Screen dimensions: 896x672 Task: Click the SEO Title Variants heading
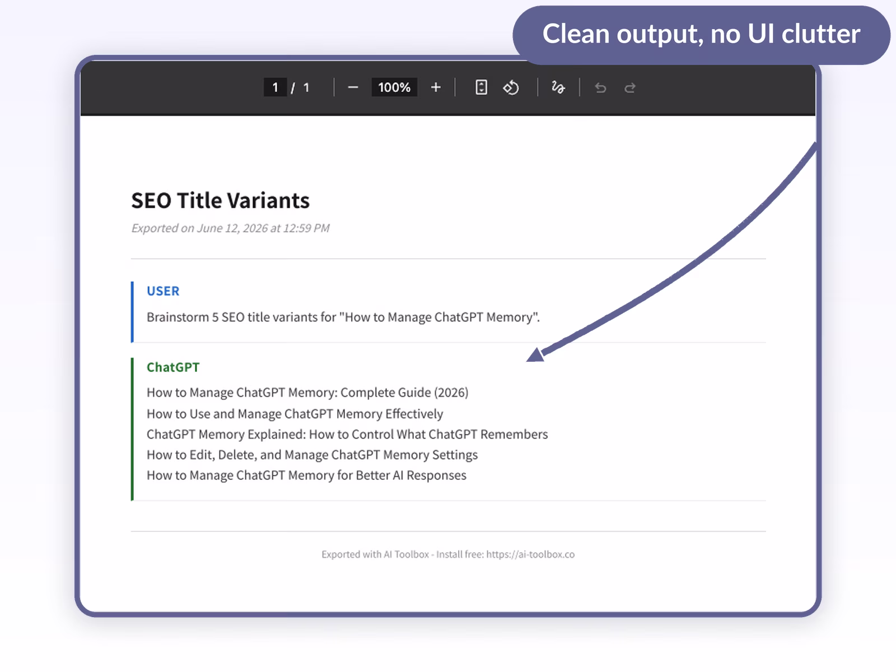[220, 200]
